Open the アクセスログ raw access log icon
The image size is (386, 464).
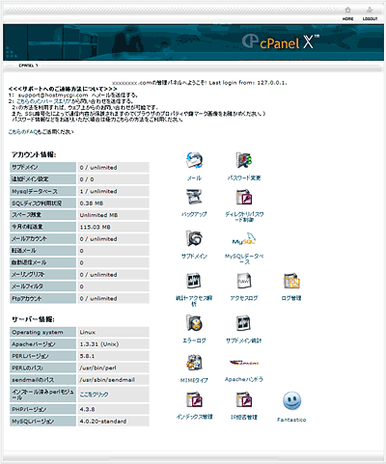244,281
